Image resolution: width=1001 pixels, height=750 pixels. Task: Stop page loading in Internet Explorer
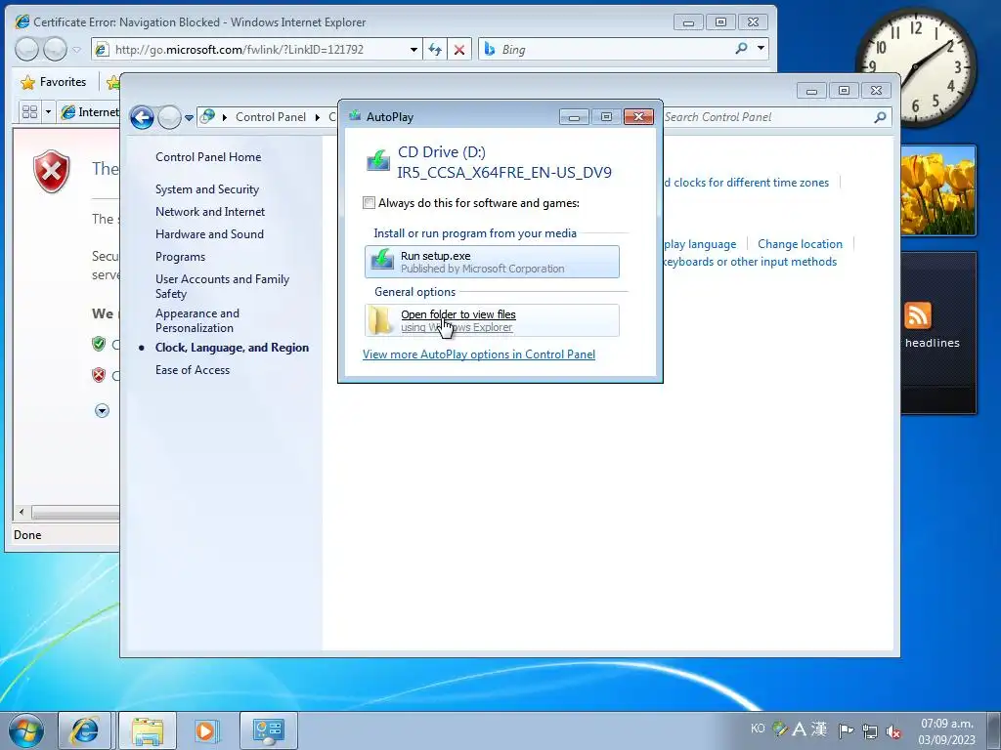click(x=459, y=50)
